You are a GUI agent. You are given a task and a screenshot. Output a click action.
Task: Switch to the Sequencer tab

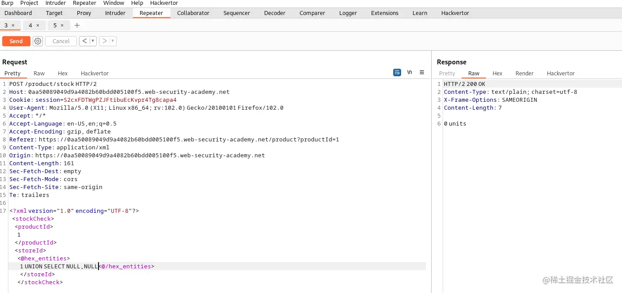236,13
